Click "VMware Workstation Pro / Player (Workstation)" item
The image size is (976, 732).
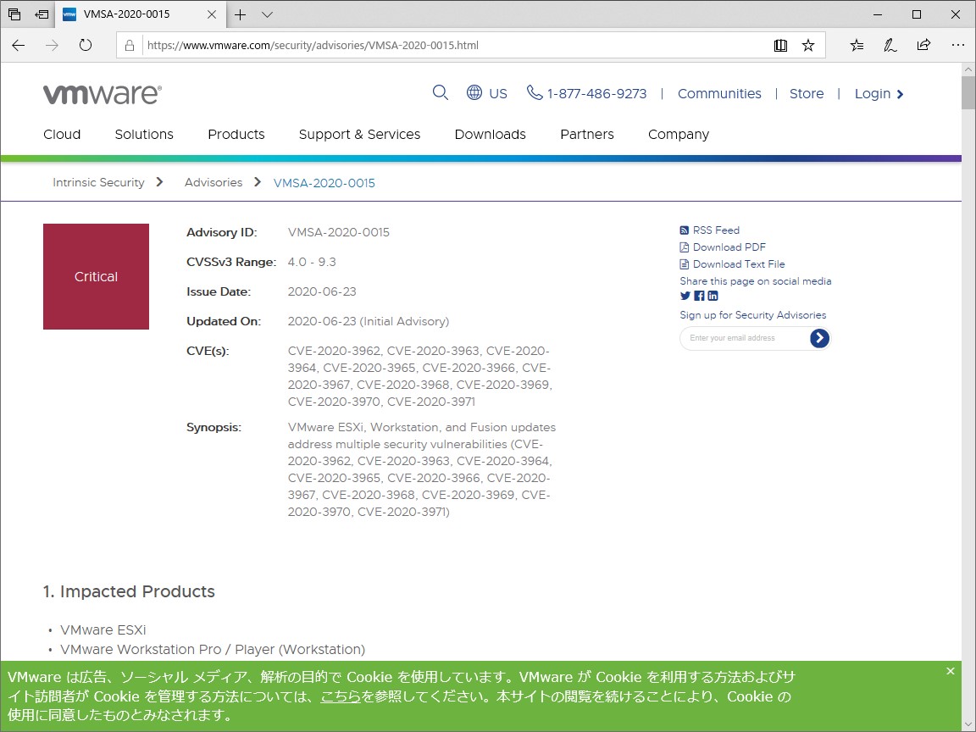pyautogui.click(x=213, y=649)
